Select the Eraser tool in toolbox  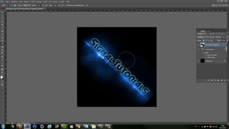(2, 44)
